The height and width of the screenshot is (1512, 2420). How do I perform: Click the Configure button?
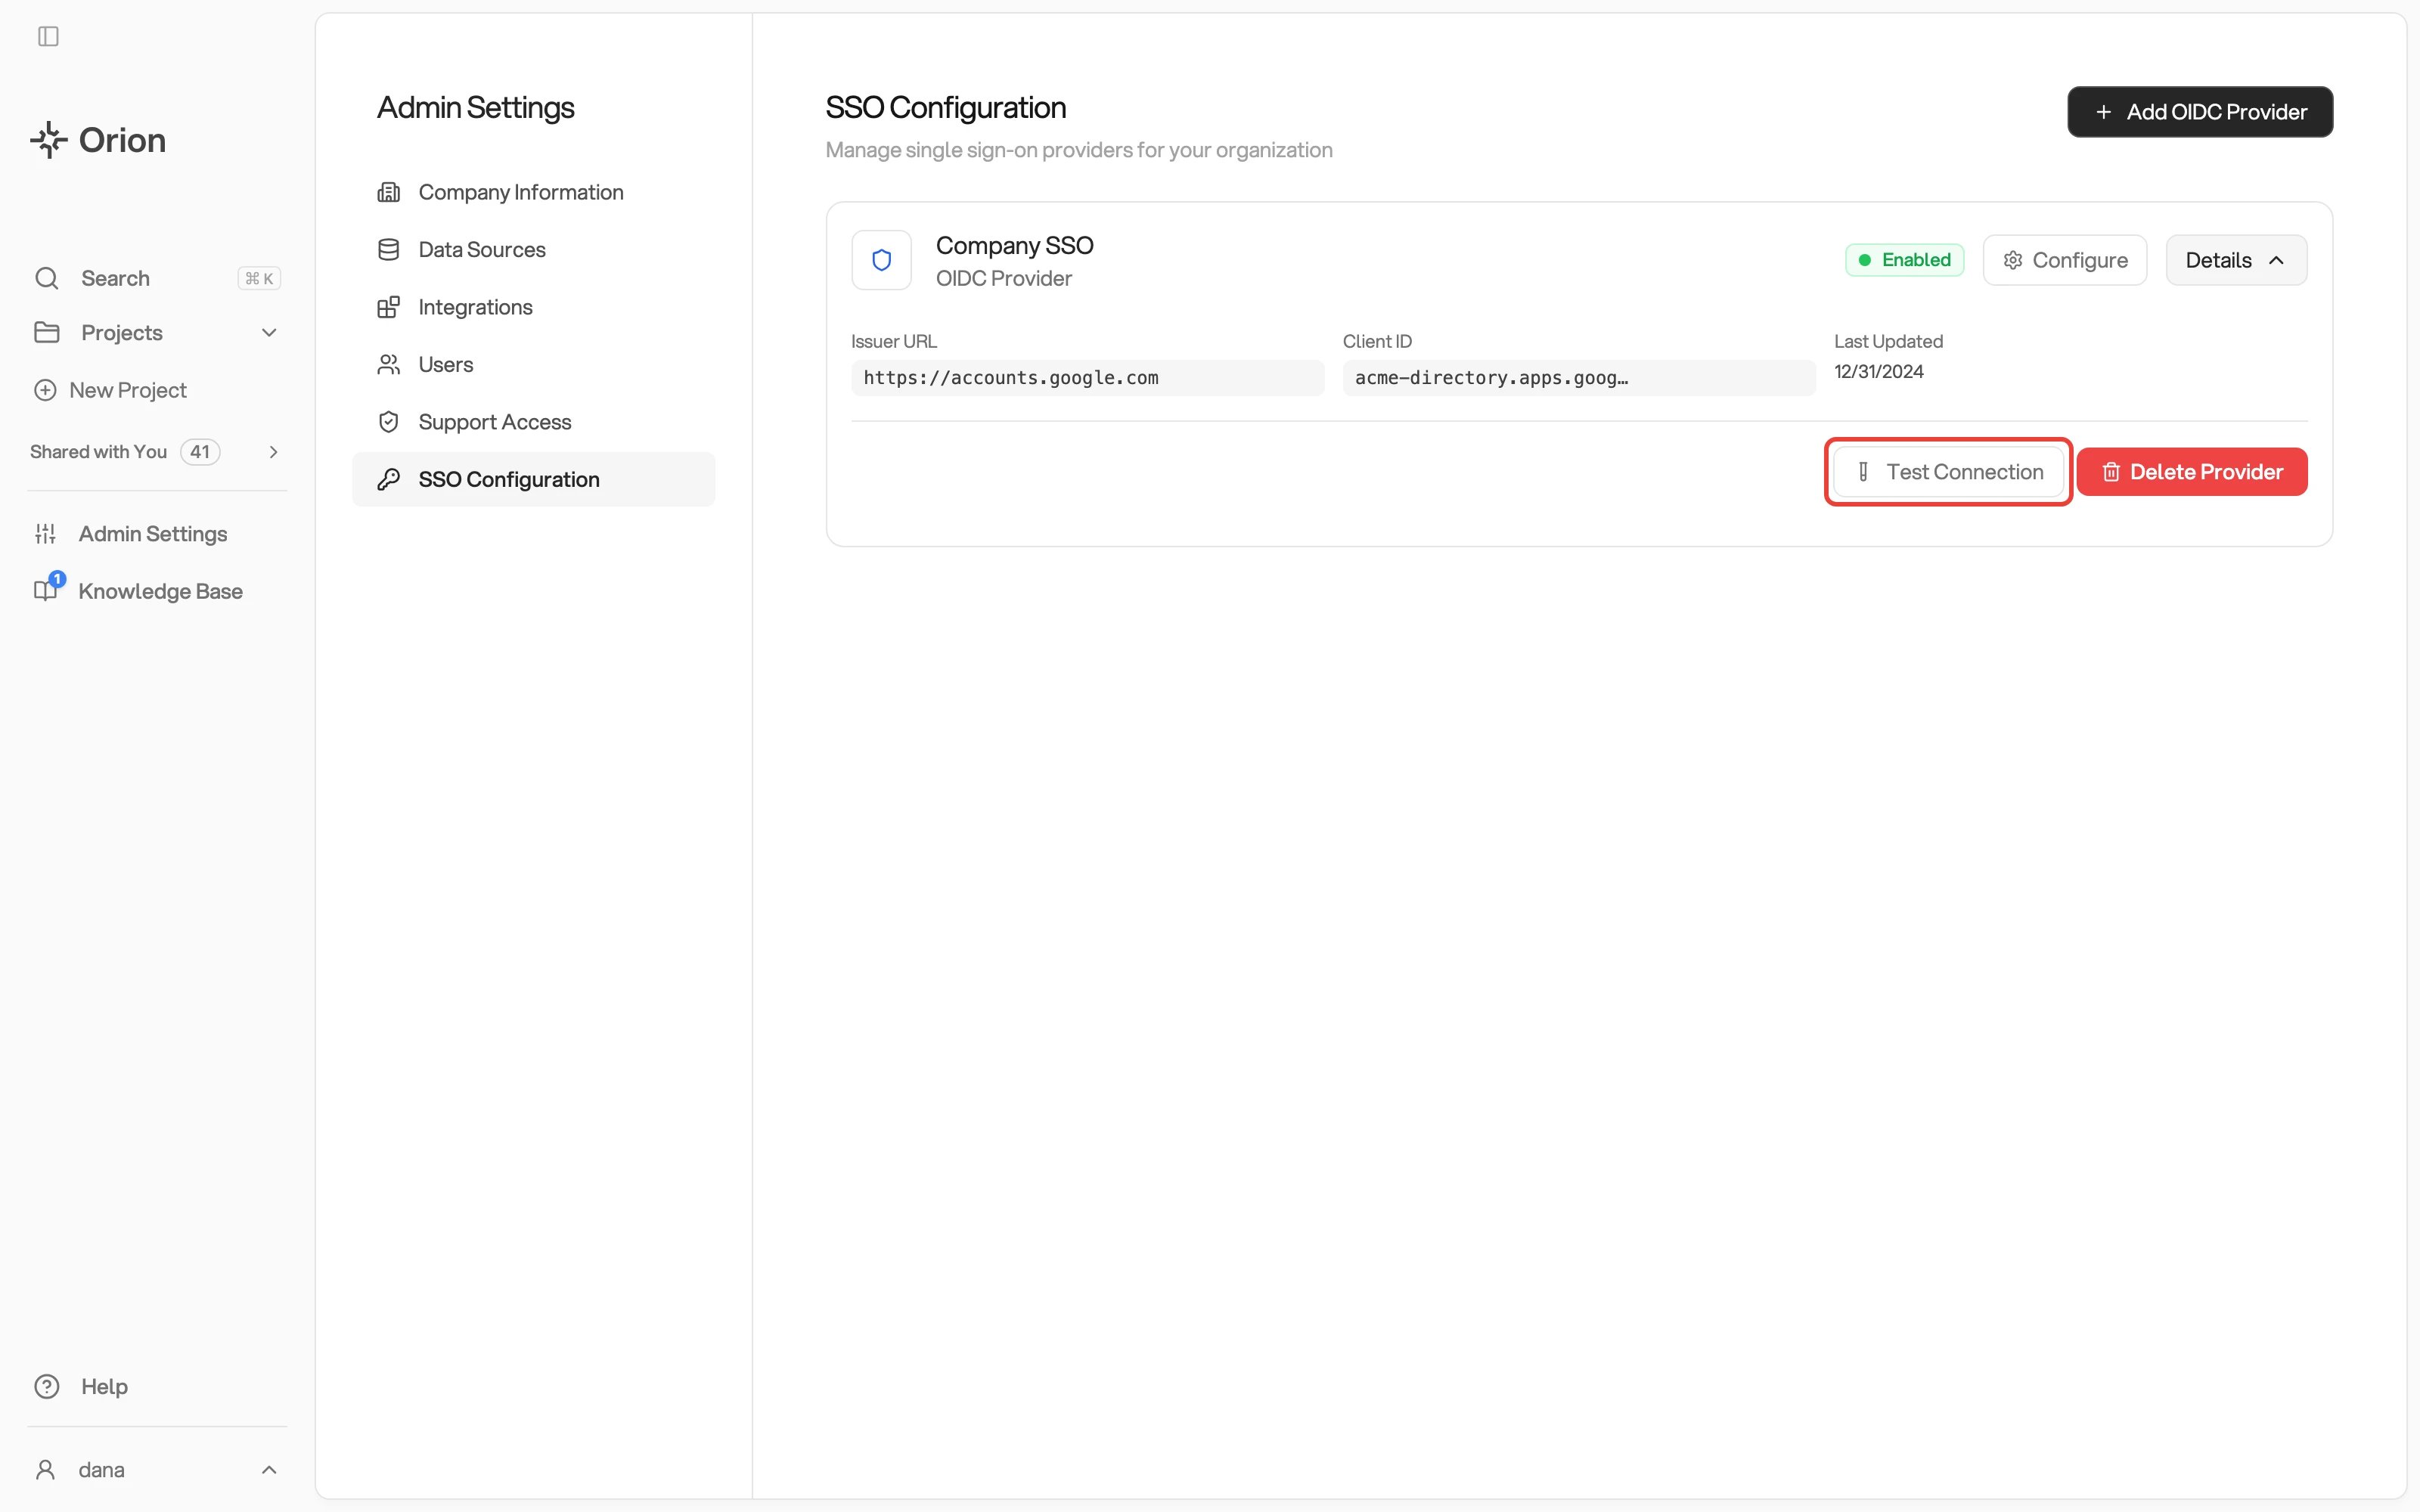pos(2064,260)
